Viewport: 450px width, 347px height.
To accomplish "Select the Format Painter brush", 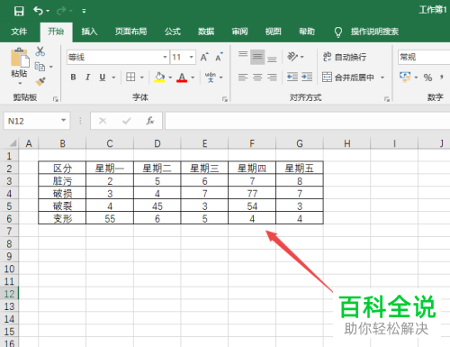I will tap(40, 81).
